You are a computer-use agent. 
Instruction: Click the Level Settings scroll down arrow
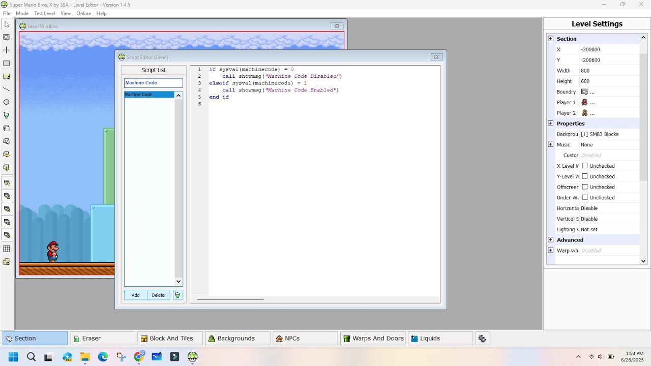643,261
